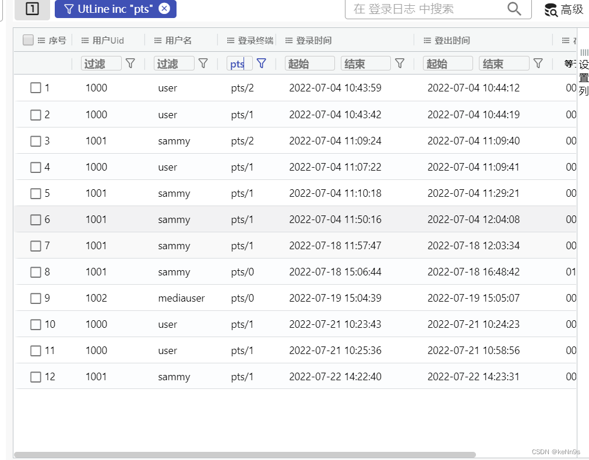Check the checkbox for row 4

pyautogui.click(x=36, y=167)
